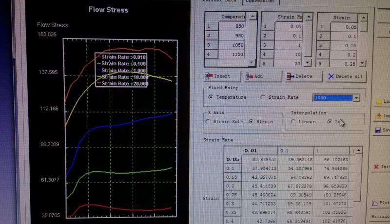
Task: Click the Plot curve icon
Action: click(x=375, y=204)
